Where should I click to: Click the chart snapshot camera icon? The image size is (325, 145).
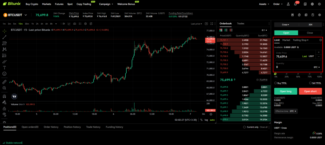74,24
